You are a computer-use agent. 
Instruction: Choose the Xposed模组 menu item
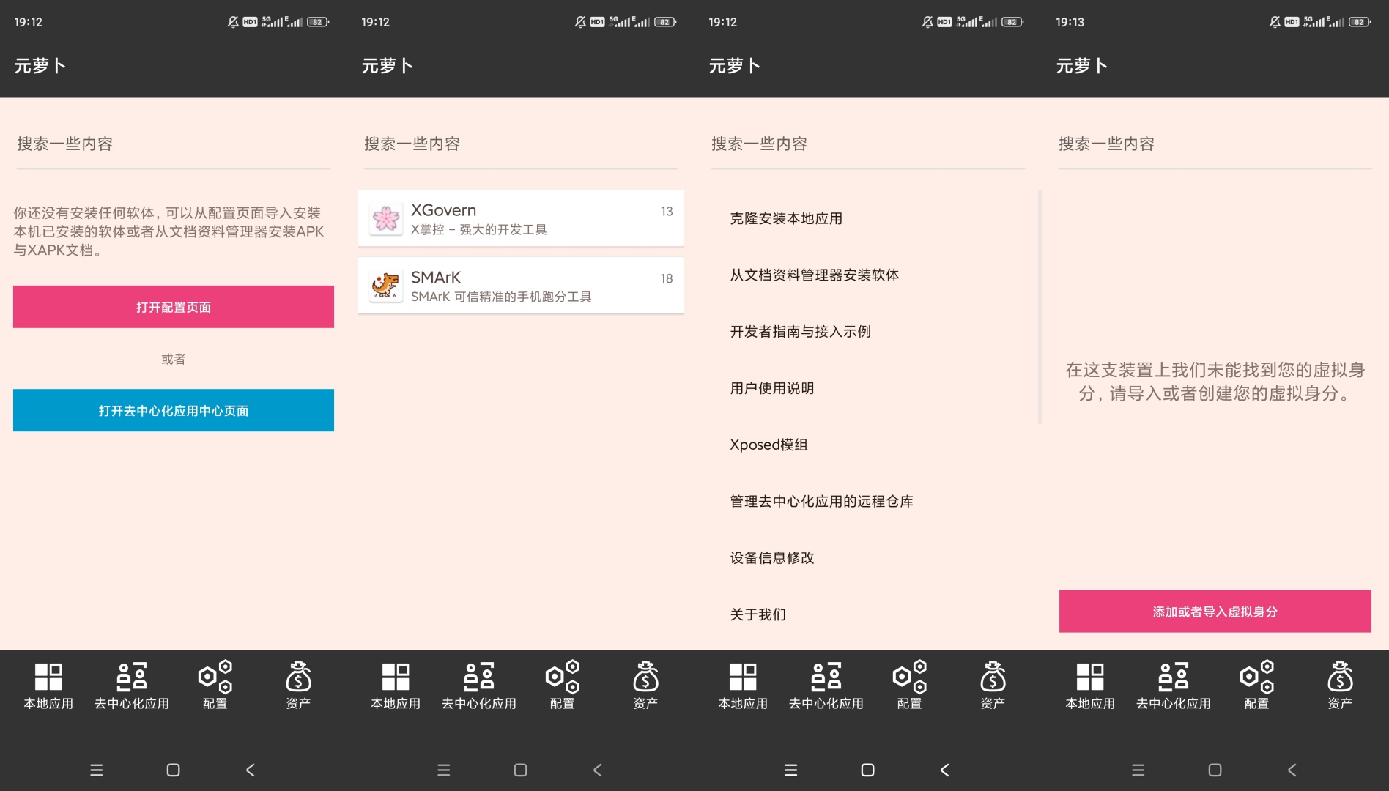tap(768, 445)
